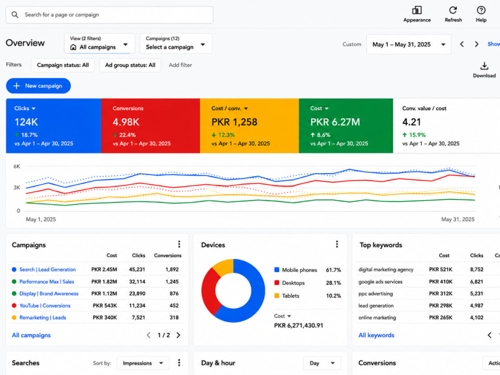Click red dot beside YouTube | Conversions
The width and height of the screenshot is (500, 375).
14,306
